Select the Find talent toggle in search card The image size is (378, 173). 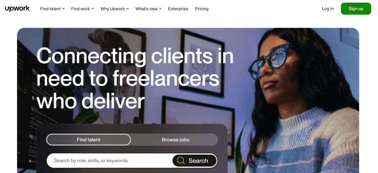(89, 140)
